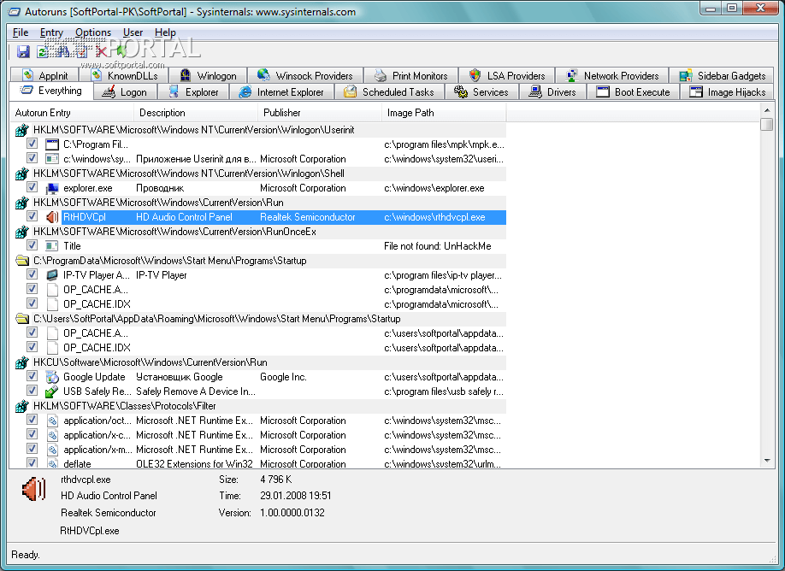This screenshot has height=571, width=785.
Task: Open the LSA Providers tab
Action: click(x=506, y=75)
